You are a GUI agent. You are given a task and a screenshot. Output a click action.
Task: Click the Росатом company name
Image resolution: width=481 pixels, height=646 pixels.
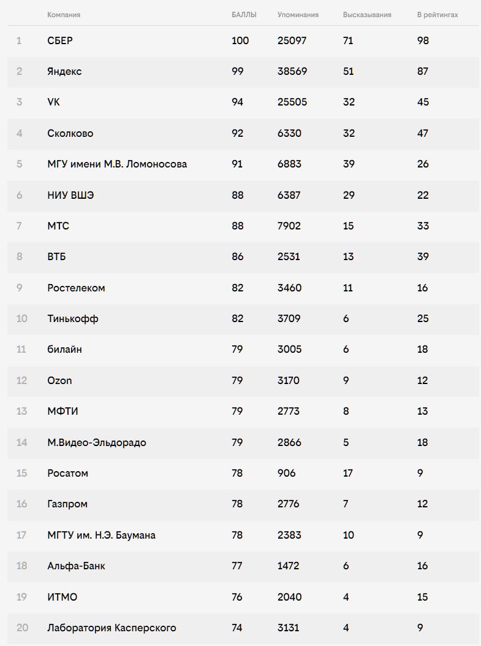pyautogui.click(x=67, y=473)
